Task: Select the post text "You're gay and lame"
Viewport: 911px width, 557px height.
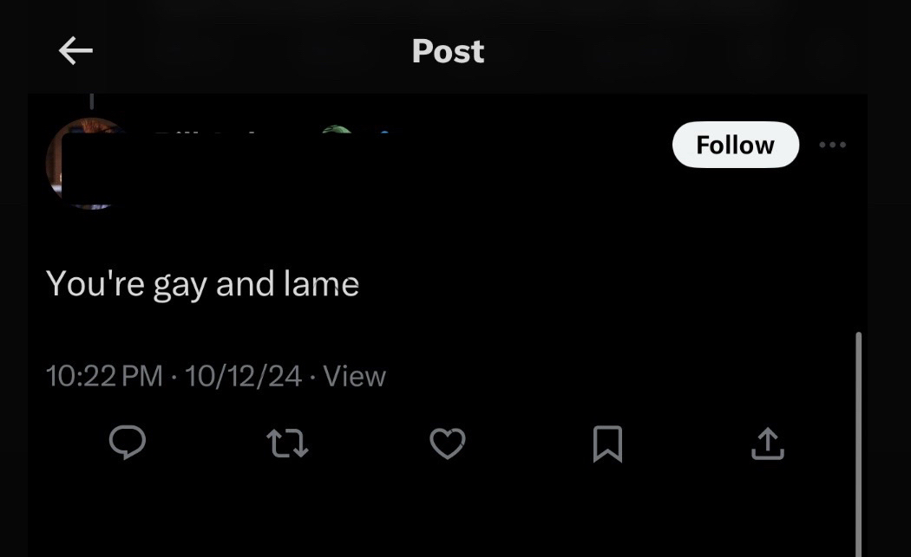Action: 202,284
